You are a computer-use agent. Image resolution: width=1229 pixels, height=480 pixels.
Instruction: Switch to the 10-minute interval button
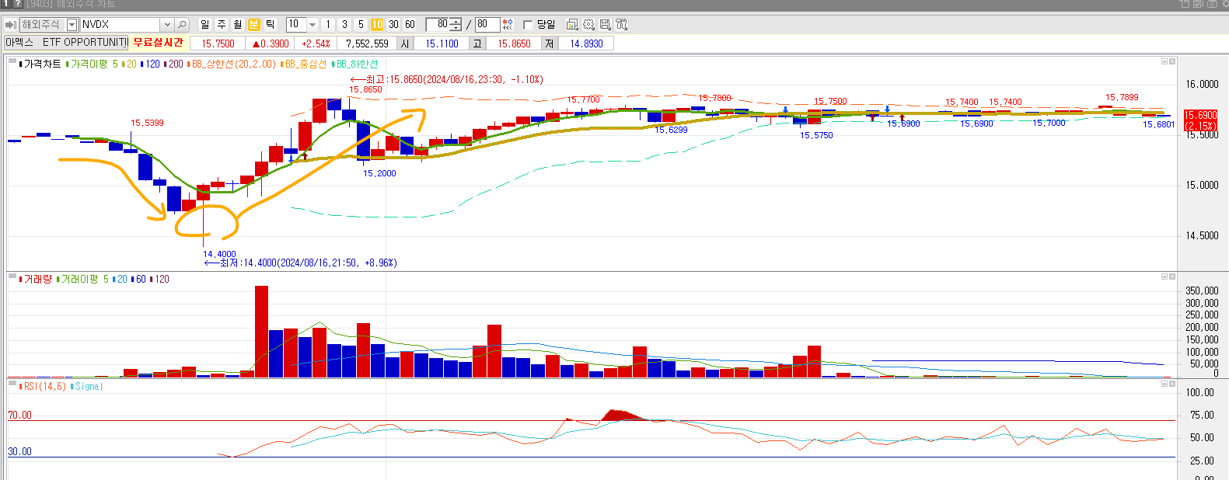[x=377, y=25]
